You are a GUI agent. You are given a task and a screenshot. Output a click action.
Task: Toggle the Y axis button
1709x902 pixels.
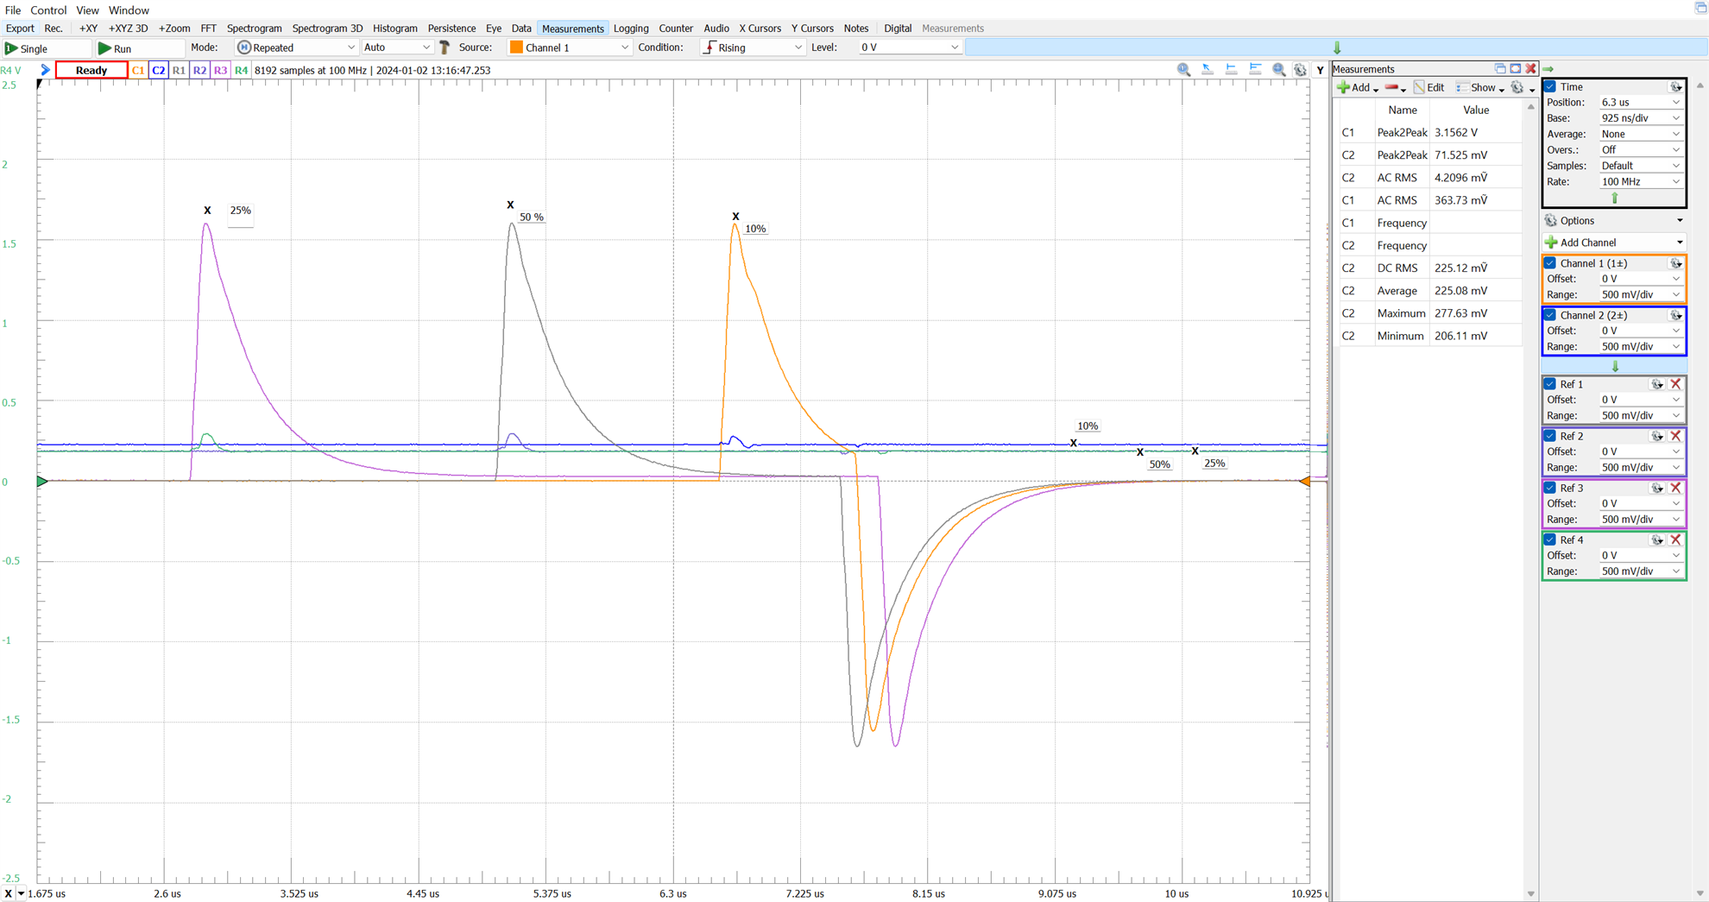point(1320,70)
